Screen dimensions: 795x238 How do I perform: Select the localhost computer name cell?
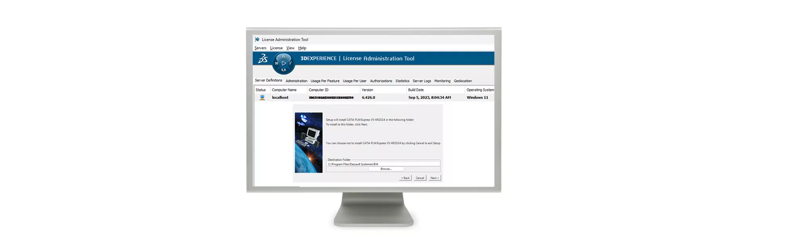[280, 98]
